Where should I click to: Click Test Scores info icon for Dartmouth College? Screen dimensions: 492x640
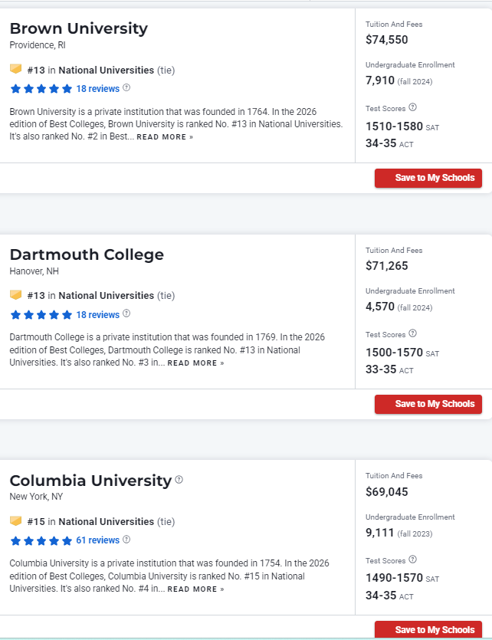click(x=413, y=333)
